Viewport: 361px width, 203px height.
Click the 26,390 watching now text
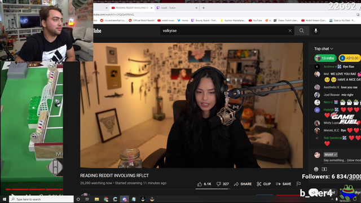coord(96,183)
